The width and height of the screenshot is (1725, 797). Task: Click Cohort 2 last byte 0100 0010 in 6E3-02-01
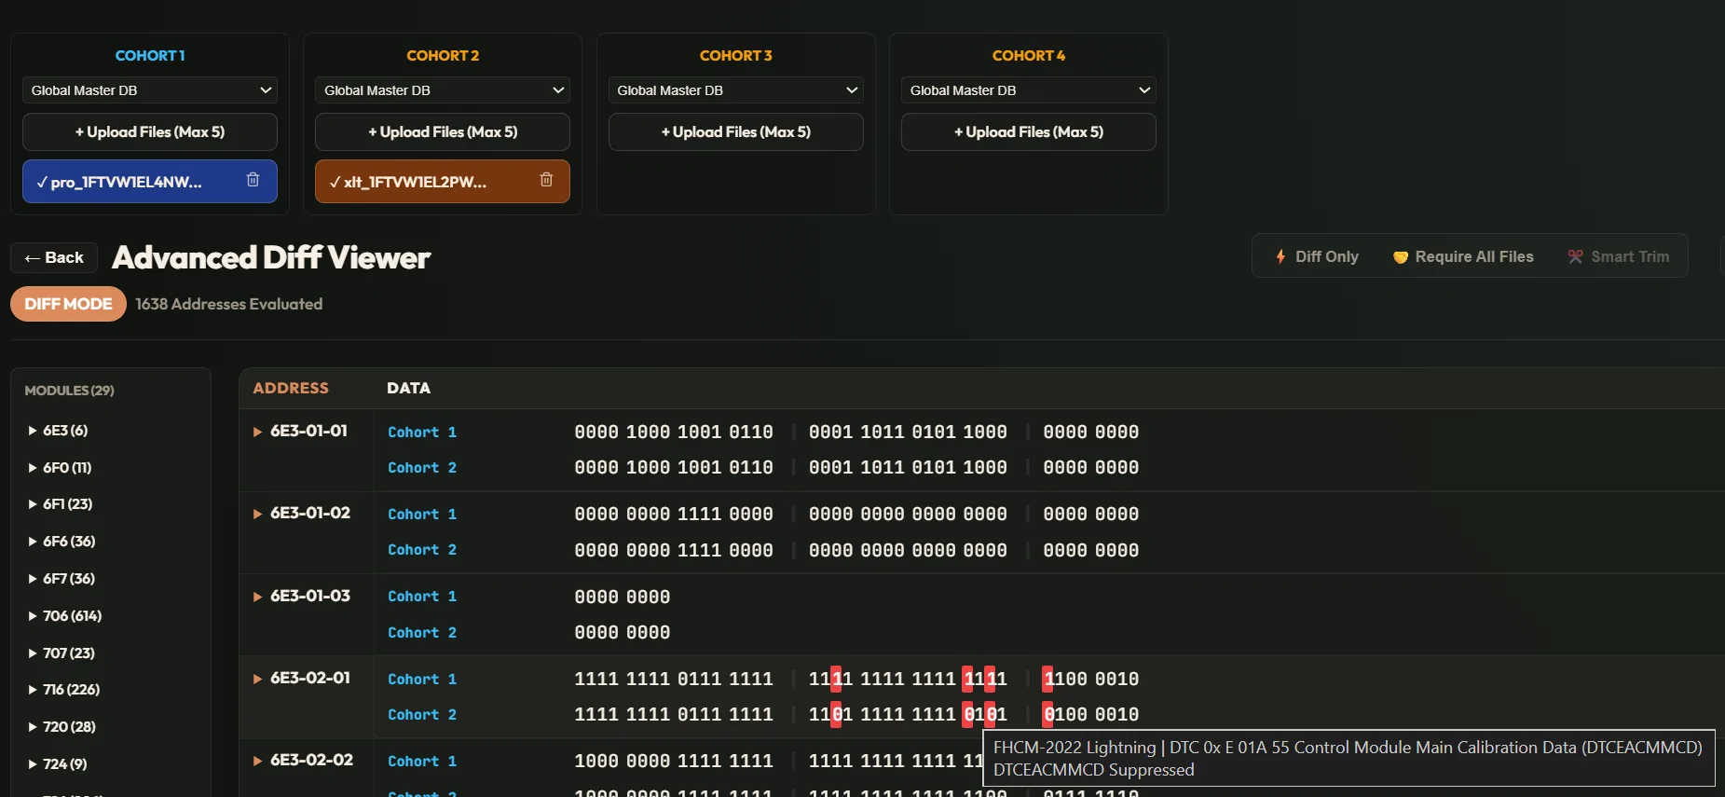(x=1091, y=715)
